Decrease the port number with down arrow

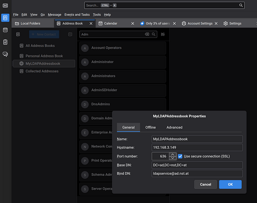click(x=173, y=158)
